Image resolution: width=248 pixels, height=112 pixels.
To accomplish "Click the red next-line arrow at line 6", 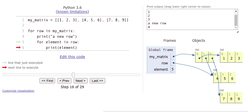I will pos(18,48).
